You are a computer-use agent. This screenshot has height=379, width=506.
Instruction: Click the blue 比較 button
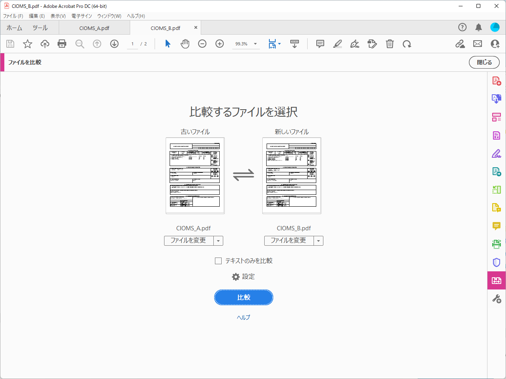244,297
